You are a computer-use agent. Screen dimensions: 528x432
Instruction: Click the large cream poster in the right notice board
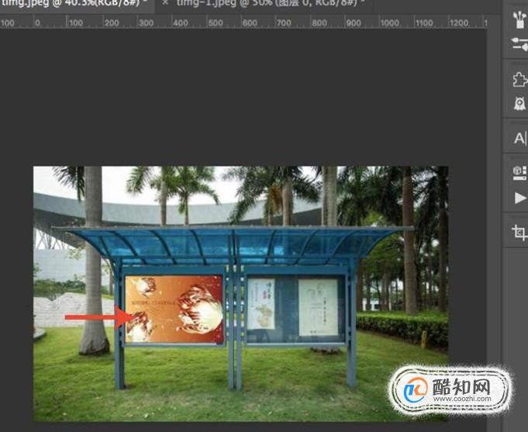(x=318, y=307)
